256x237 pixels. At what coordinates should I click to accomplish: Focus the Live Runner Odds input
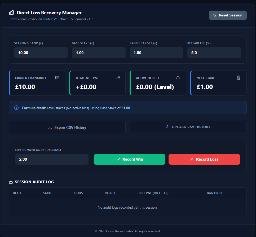52,159
